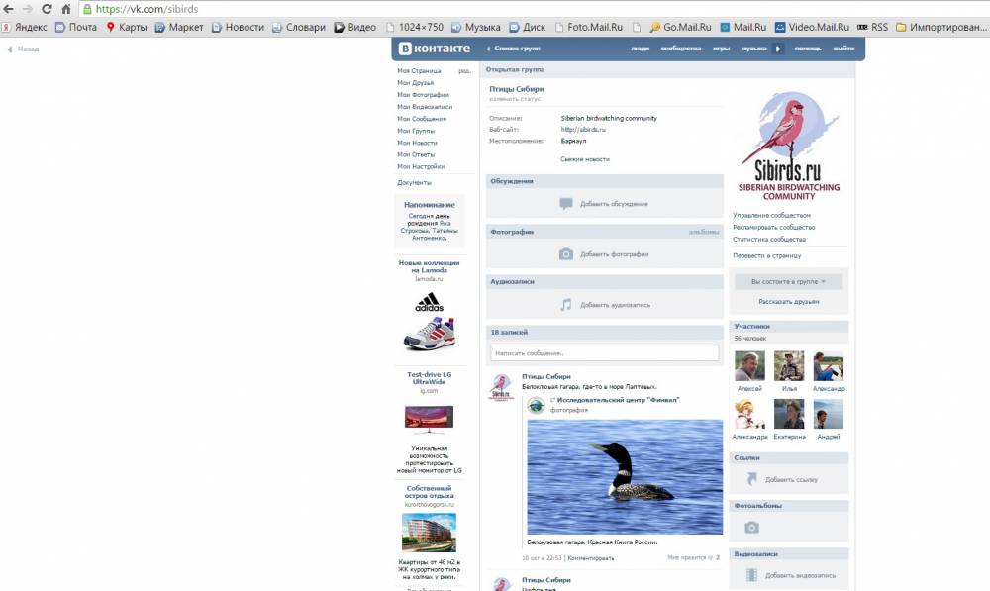990x591 pixels.
Task: Click the music note audio icon
Action: pyautogui.click(x=565, y=305)
